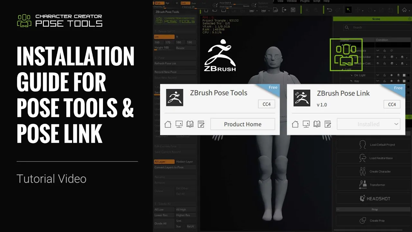Open manual book icon on ZBrush Pose Link card
Viewport: 412px width, 232px height.
click(317, 124)
